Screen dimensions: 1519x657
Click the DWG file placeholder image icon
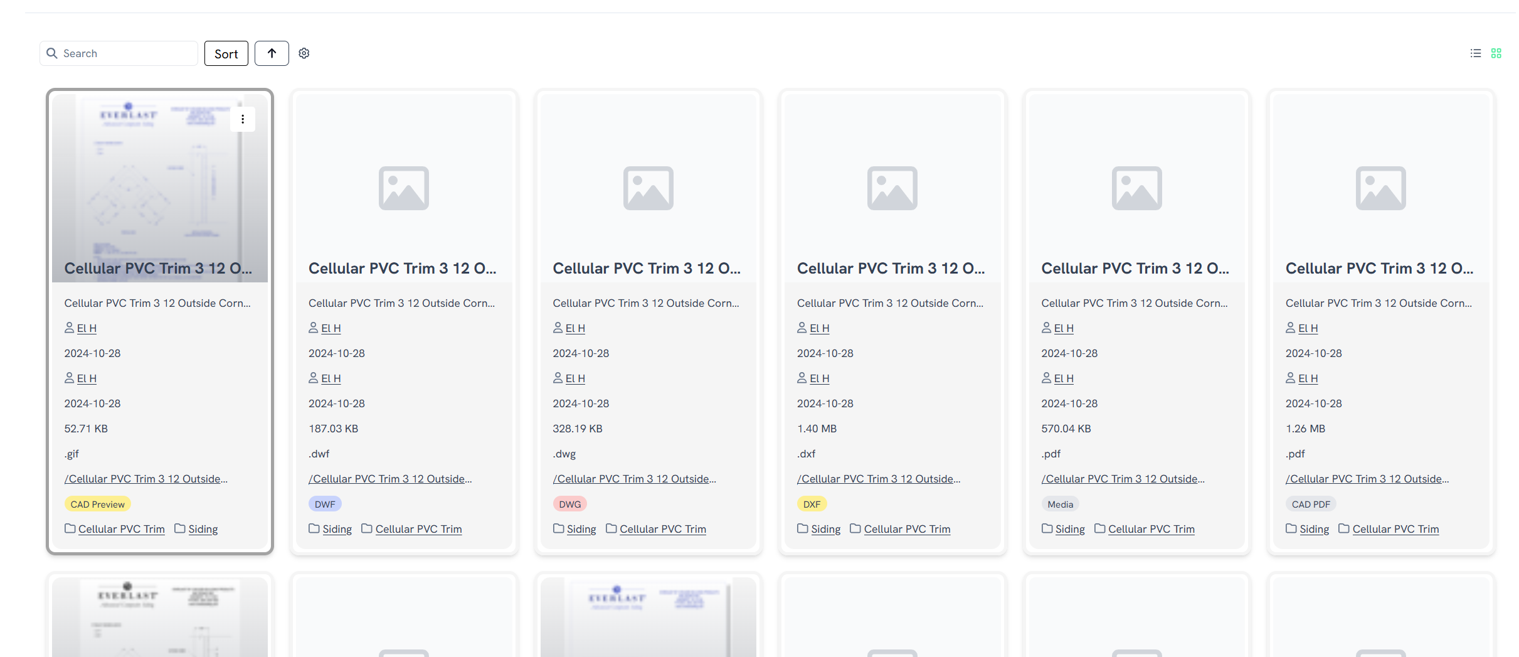click(x=648, y=188)
